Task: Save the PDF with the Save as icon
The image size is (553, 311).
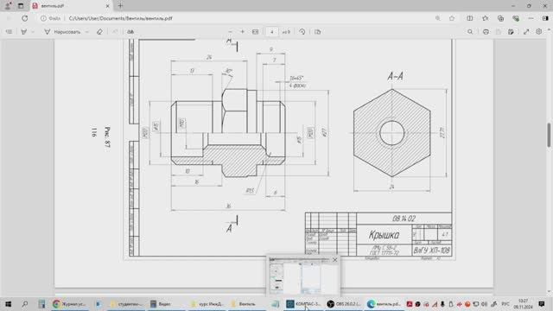Action: coord(511,32)
